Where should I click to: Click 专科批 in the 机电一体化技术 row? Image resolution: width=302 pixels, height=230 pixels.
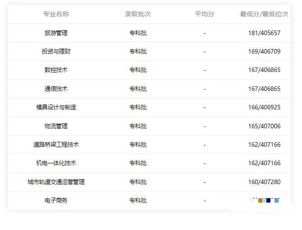tap(138, 163)
